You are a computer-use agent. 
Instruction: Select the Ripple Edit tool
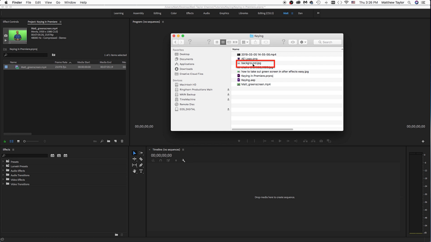coord(134,159)
